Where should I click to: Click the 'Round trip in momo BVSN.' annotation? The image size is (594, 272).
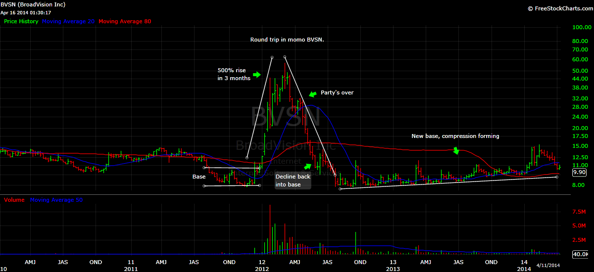tap(287, 40)
